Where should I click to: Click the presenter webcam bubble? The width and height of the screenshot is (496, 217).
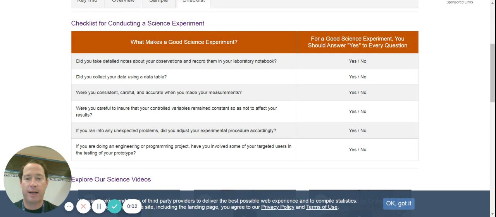[37, 179]
